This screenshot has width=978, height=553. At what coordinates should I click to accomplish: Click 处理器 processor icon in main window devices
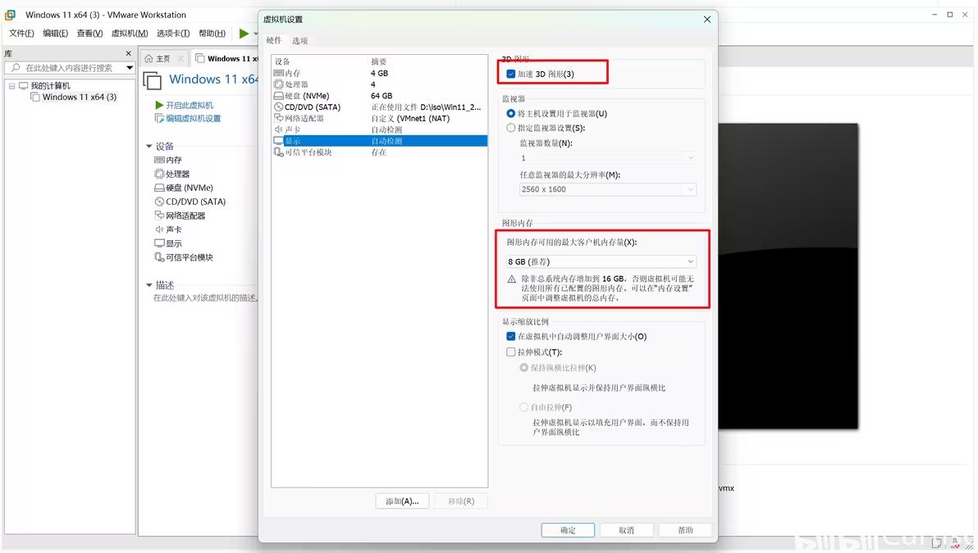pyautogui.click(x=159, y=174)
